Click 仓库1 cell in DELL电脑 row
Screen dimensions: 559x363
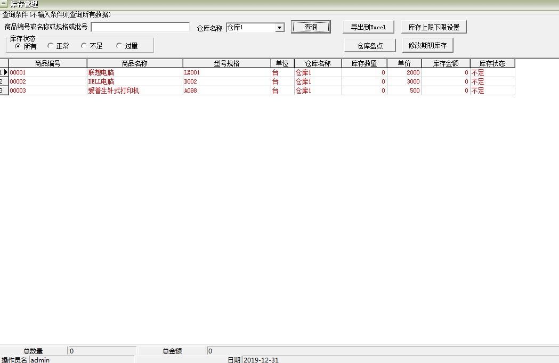pos(318,81)
